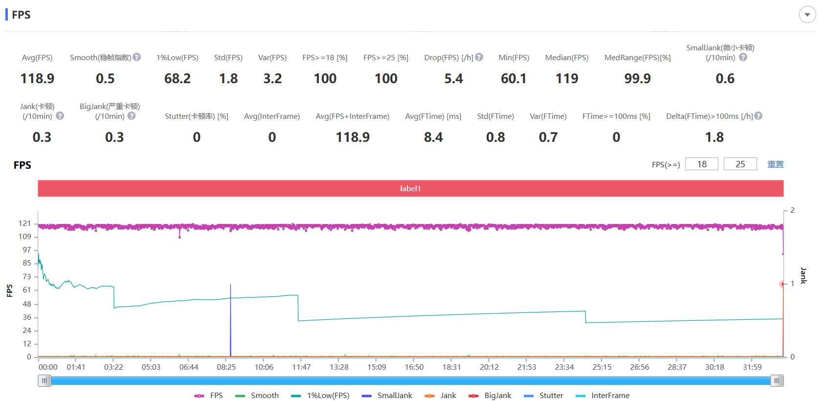The image size is (825, 401).
Task: Toggle the Smooth series in legend
Action: [257, 395]
